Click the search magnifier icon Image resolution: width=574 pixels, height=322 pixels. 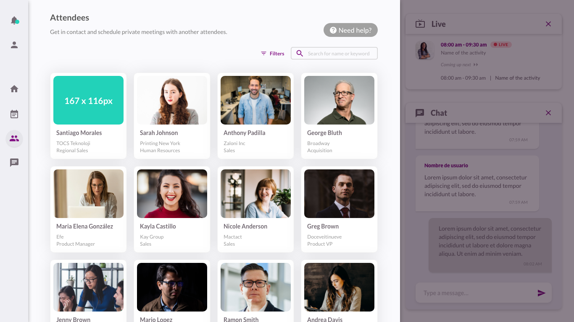pos(300,53)
